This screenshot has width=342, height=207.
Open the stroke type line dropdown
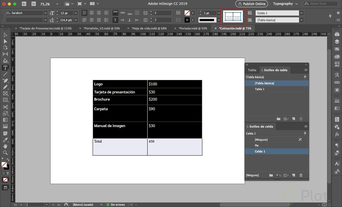[x=219, y=20]
